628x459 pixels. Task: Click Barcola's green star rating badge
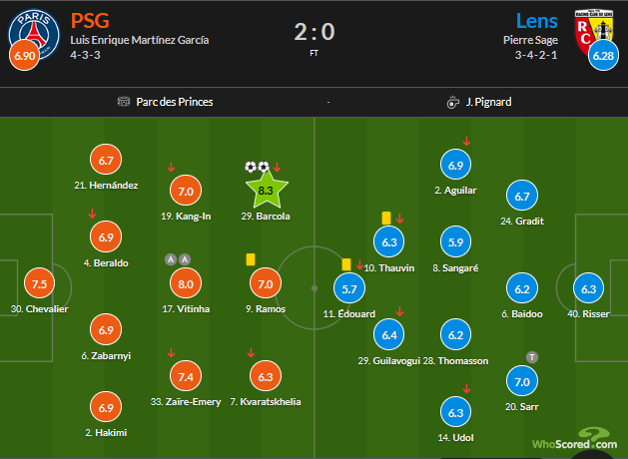pos(266,188)
